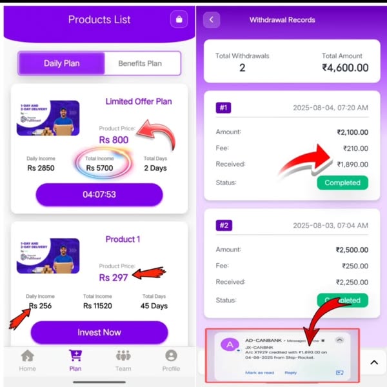The image size is (387, 387).
Task: Expand the bottom-right up chevron
Action: click(374, 362)
